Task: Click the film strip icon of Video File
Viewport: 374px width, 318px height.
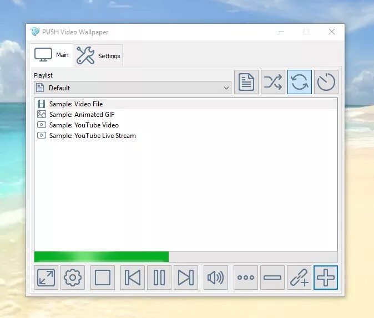Action: [42, 104]
